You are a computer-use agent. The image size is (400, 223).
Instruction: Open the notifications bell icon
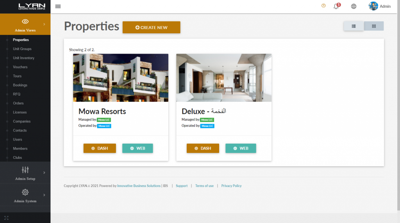coord(336,6)
